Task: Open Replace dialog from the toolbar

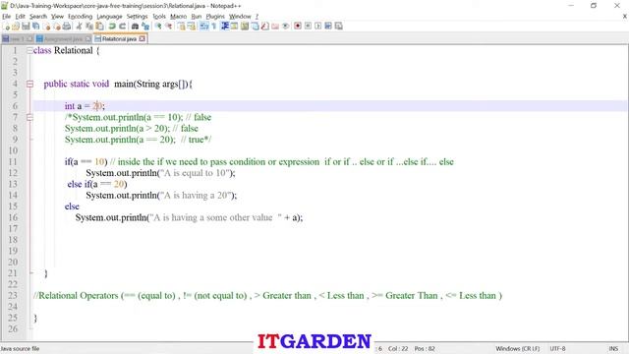Action: [145, 27]
